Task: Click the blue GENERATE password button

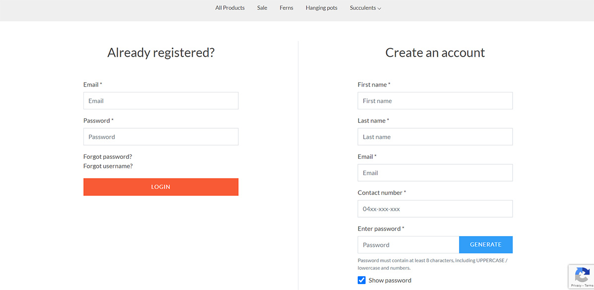Action: tap(485, 244)
